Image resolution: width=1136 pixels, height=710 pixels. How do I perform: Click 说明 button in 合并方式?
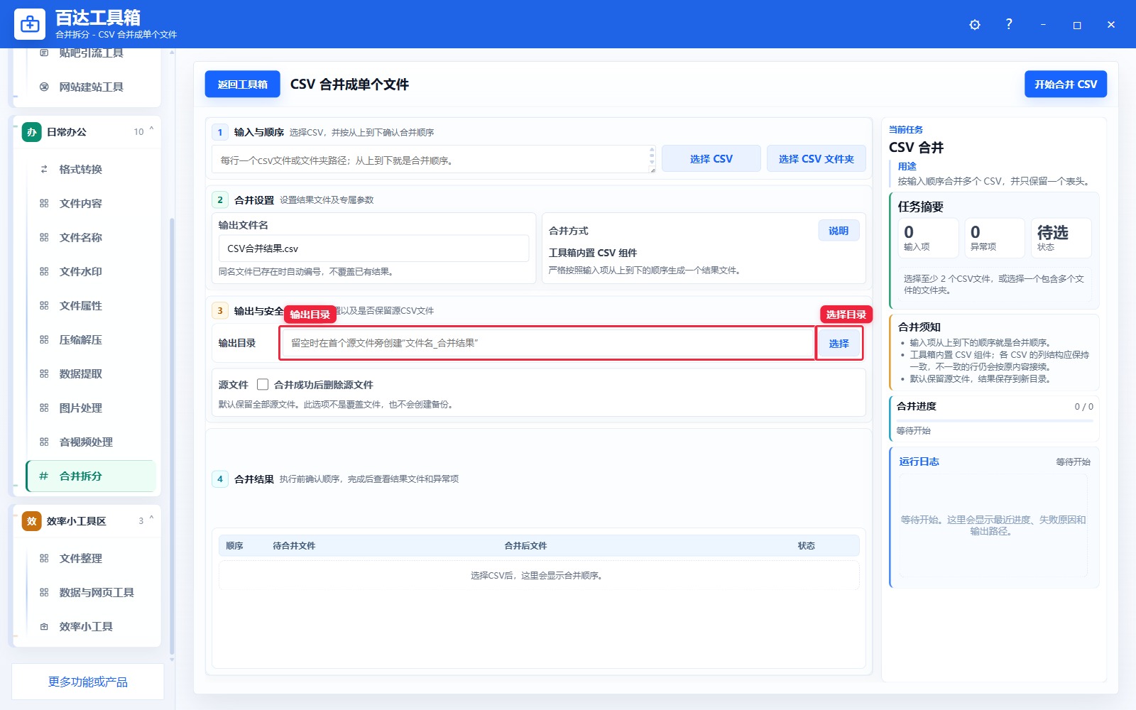tap(839, 231)
